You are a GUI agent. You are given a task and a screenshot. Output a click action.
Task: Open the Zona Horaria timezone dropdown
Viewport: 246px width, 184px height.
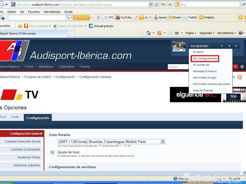pos(111,142)
